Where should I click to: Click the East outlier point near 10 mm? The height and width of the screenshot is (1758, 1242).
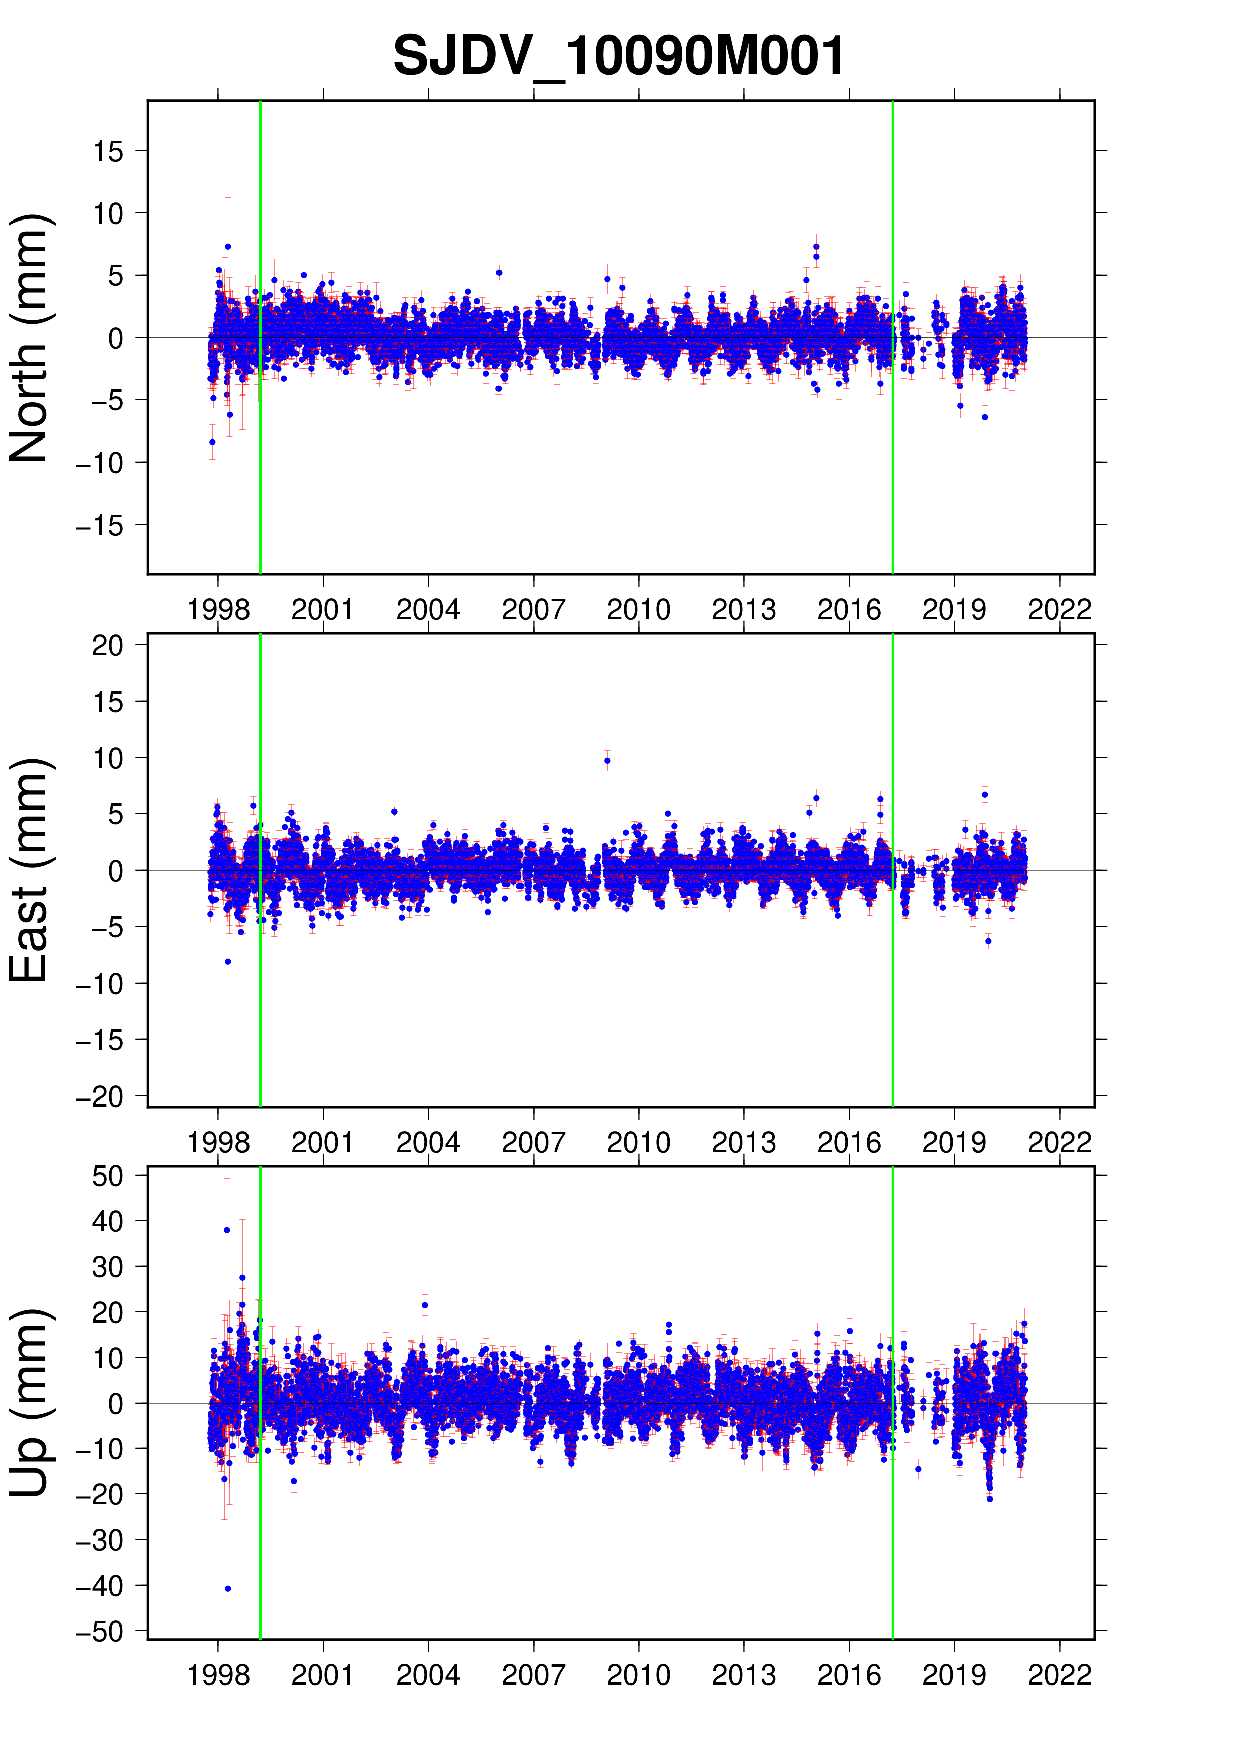(608, 761)
